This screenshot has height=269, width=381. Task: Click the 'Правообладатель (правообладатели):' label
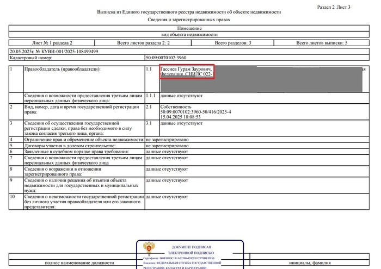coord(63,70)
